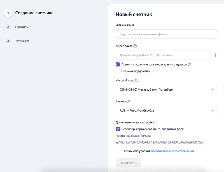Click the time zone dropdown chevron arrow
The width and height of the screenshot is (224, 172).
point(213,90)
